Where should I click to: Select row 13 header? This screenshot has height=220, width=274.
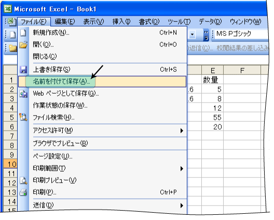10,192
